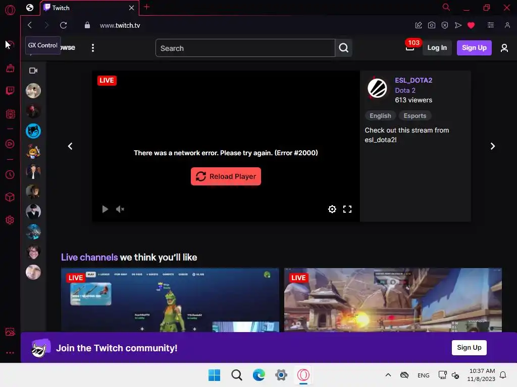Open Twitch more options three-dots menu

pyautogui.click(x=93, y=48)
